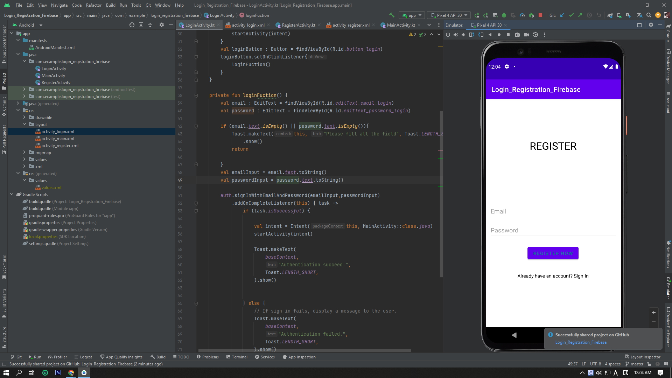Open the Pixel 4 API 30 device dropdown
This screenshot has width=672, height=378.
(x=449, y=15)
